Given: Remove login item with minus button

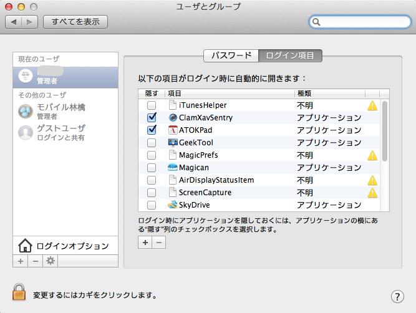Looking at the screenshot, I should [159, 243].
